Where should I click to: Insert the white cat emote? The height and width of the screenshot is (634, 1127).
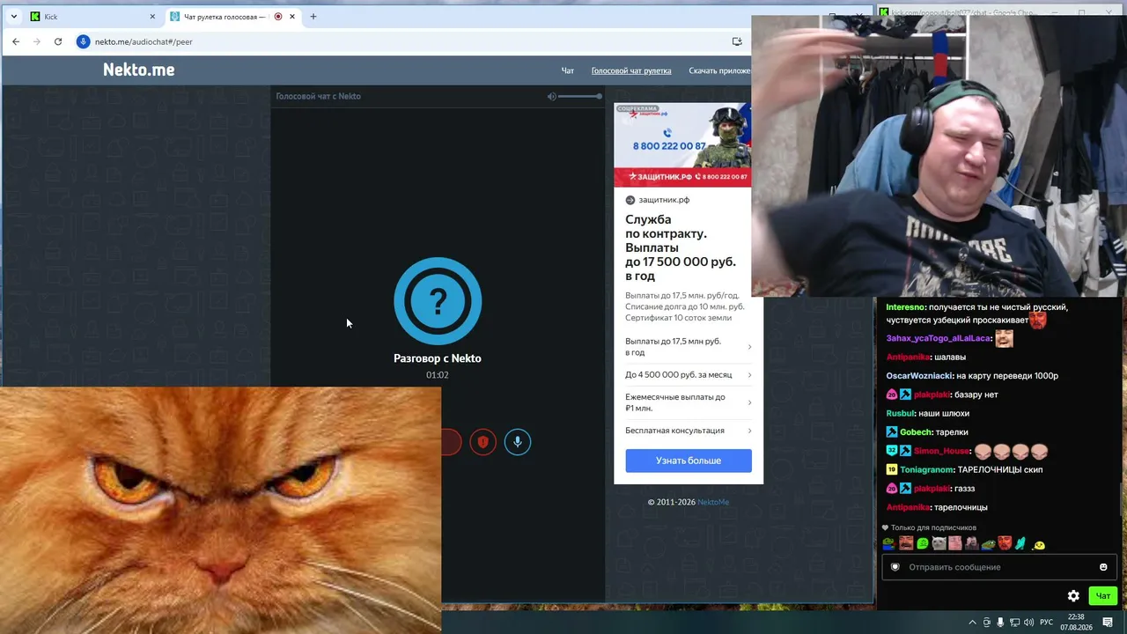pyautogui.click(x=939, y=543)
